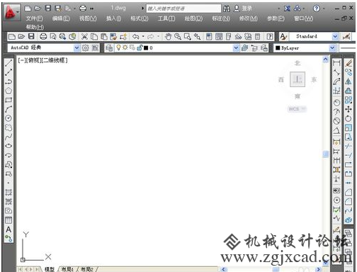Select the Move tool in modify toolbar
The image size is (357, 272).
348,109
